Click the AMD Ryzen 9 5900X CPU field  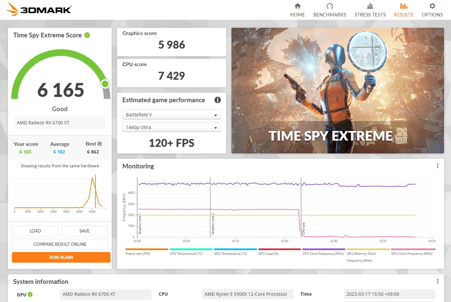click(x=247, y=294)
